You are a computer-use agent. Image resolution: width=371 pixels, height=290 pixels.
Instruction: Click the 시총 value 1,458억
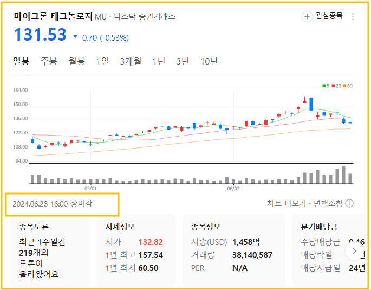pyautogui.click(x=246, y=242)
